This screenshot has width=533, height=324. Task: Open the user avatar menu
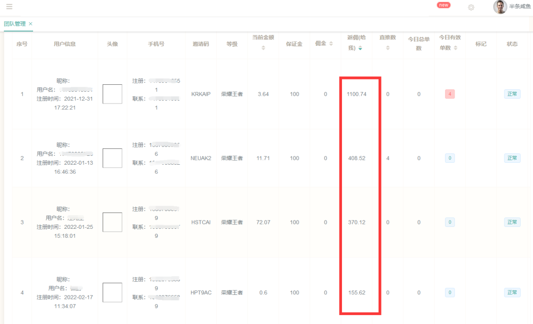[499, 7]
